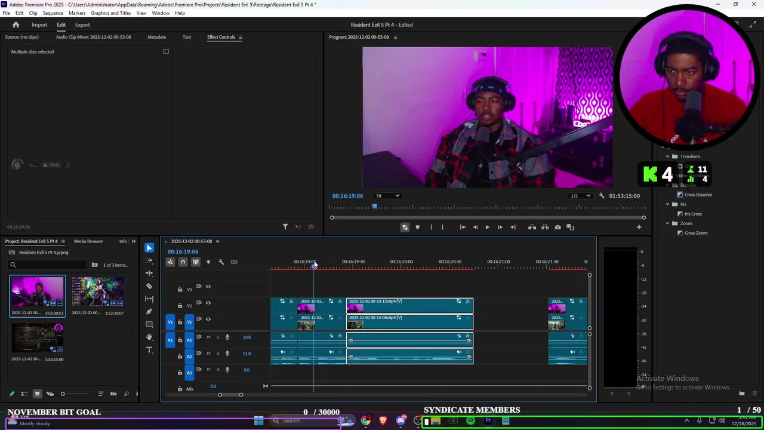764x430 pixels.
Task: Click Comparison View icon
Action: pyautogui.click(x=570, y=227)
